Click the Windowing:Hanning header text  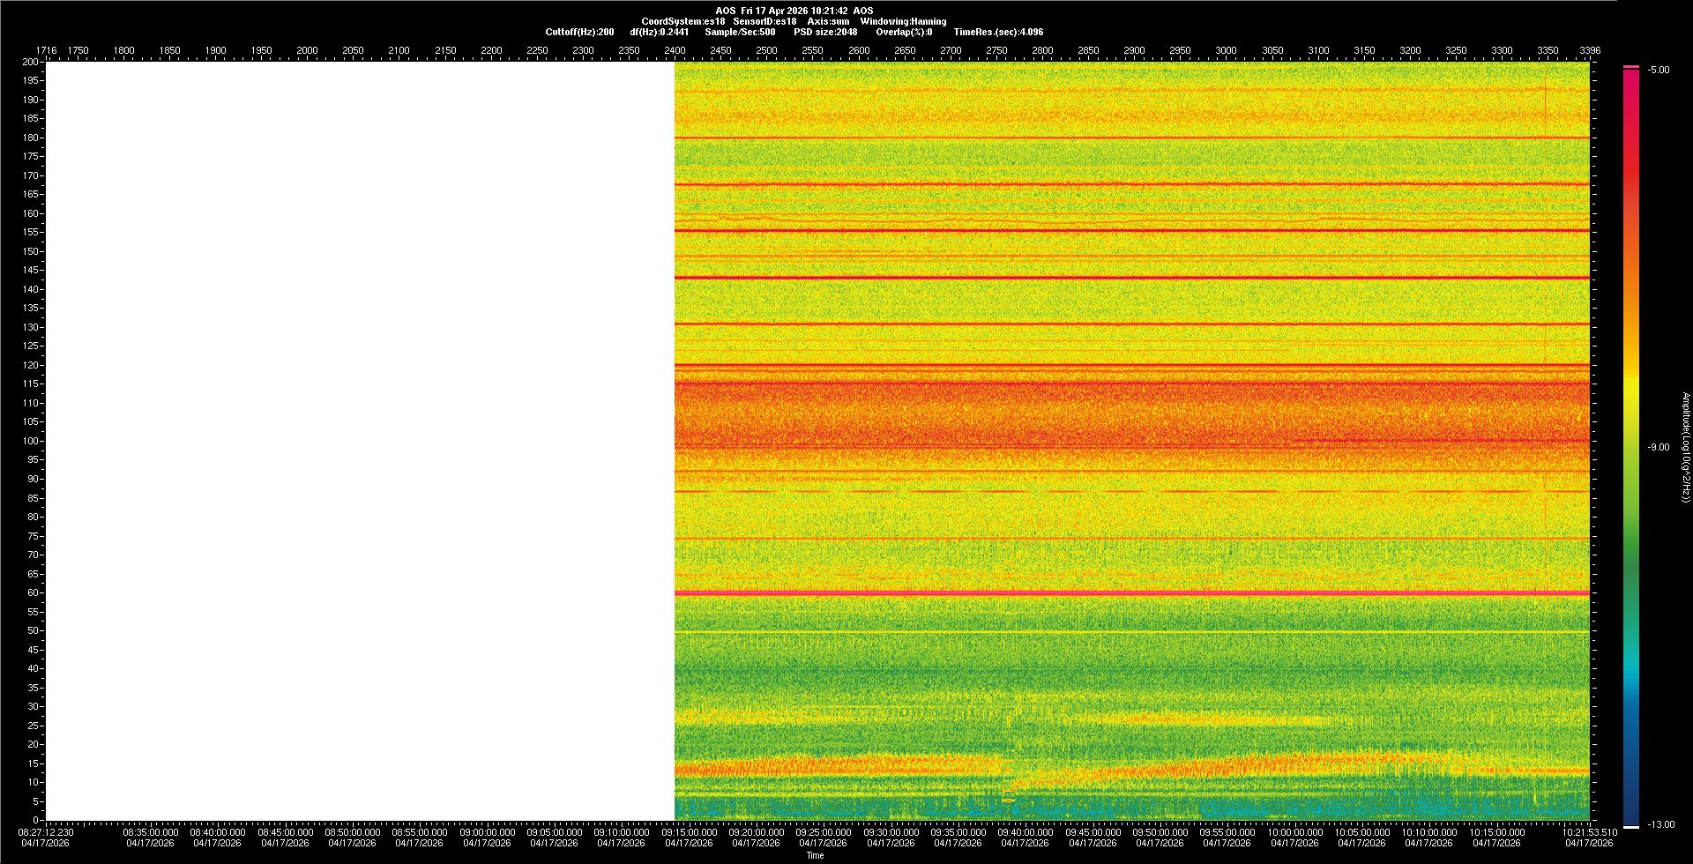coord(903,21)
